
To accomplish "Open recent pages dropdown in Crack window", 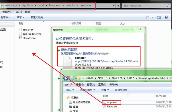I will [x=76, y=78].
